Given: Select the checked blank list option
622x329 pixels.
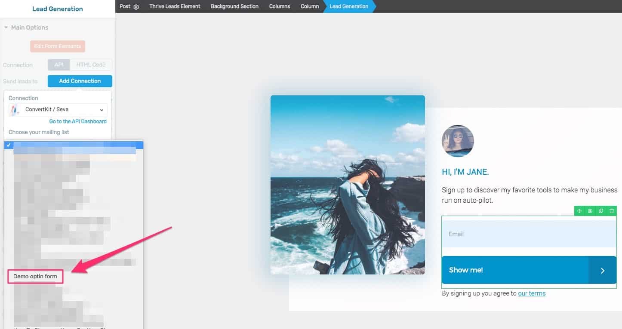Looking at the screenshot, I should point(74,145).
